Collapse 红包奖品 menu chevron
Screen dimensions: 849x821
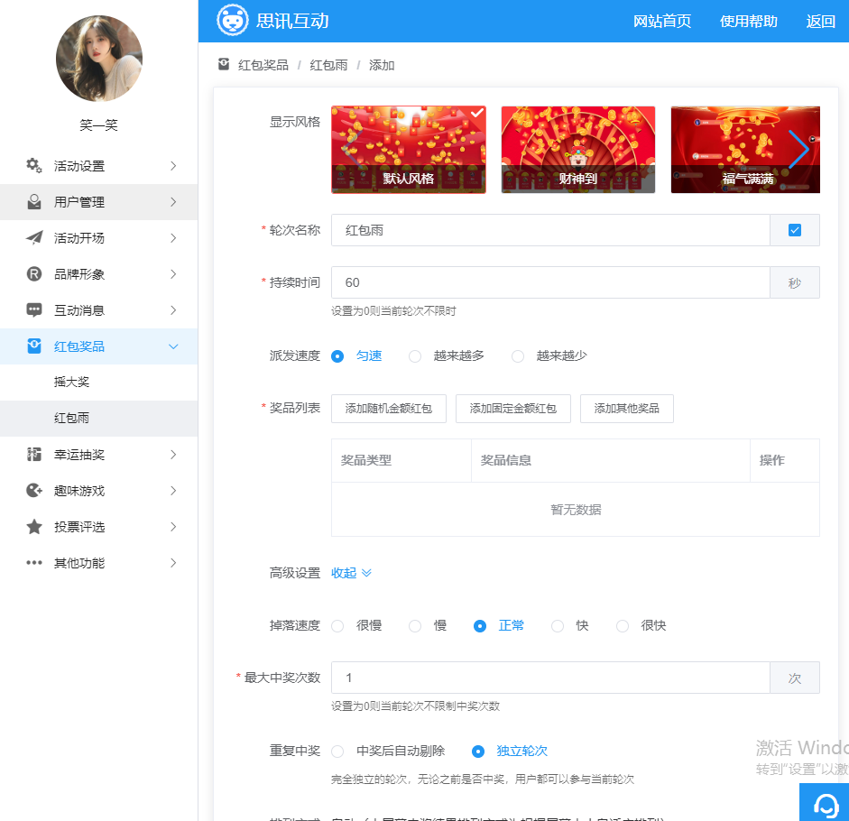coord(173,346)
